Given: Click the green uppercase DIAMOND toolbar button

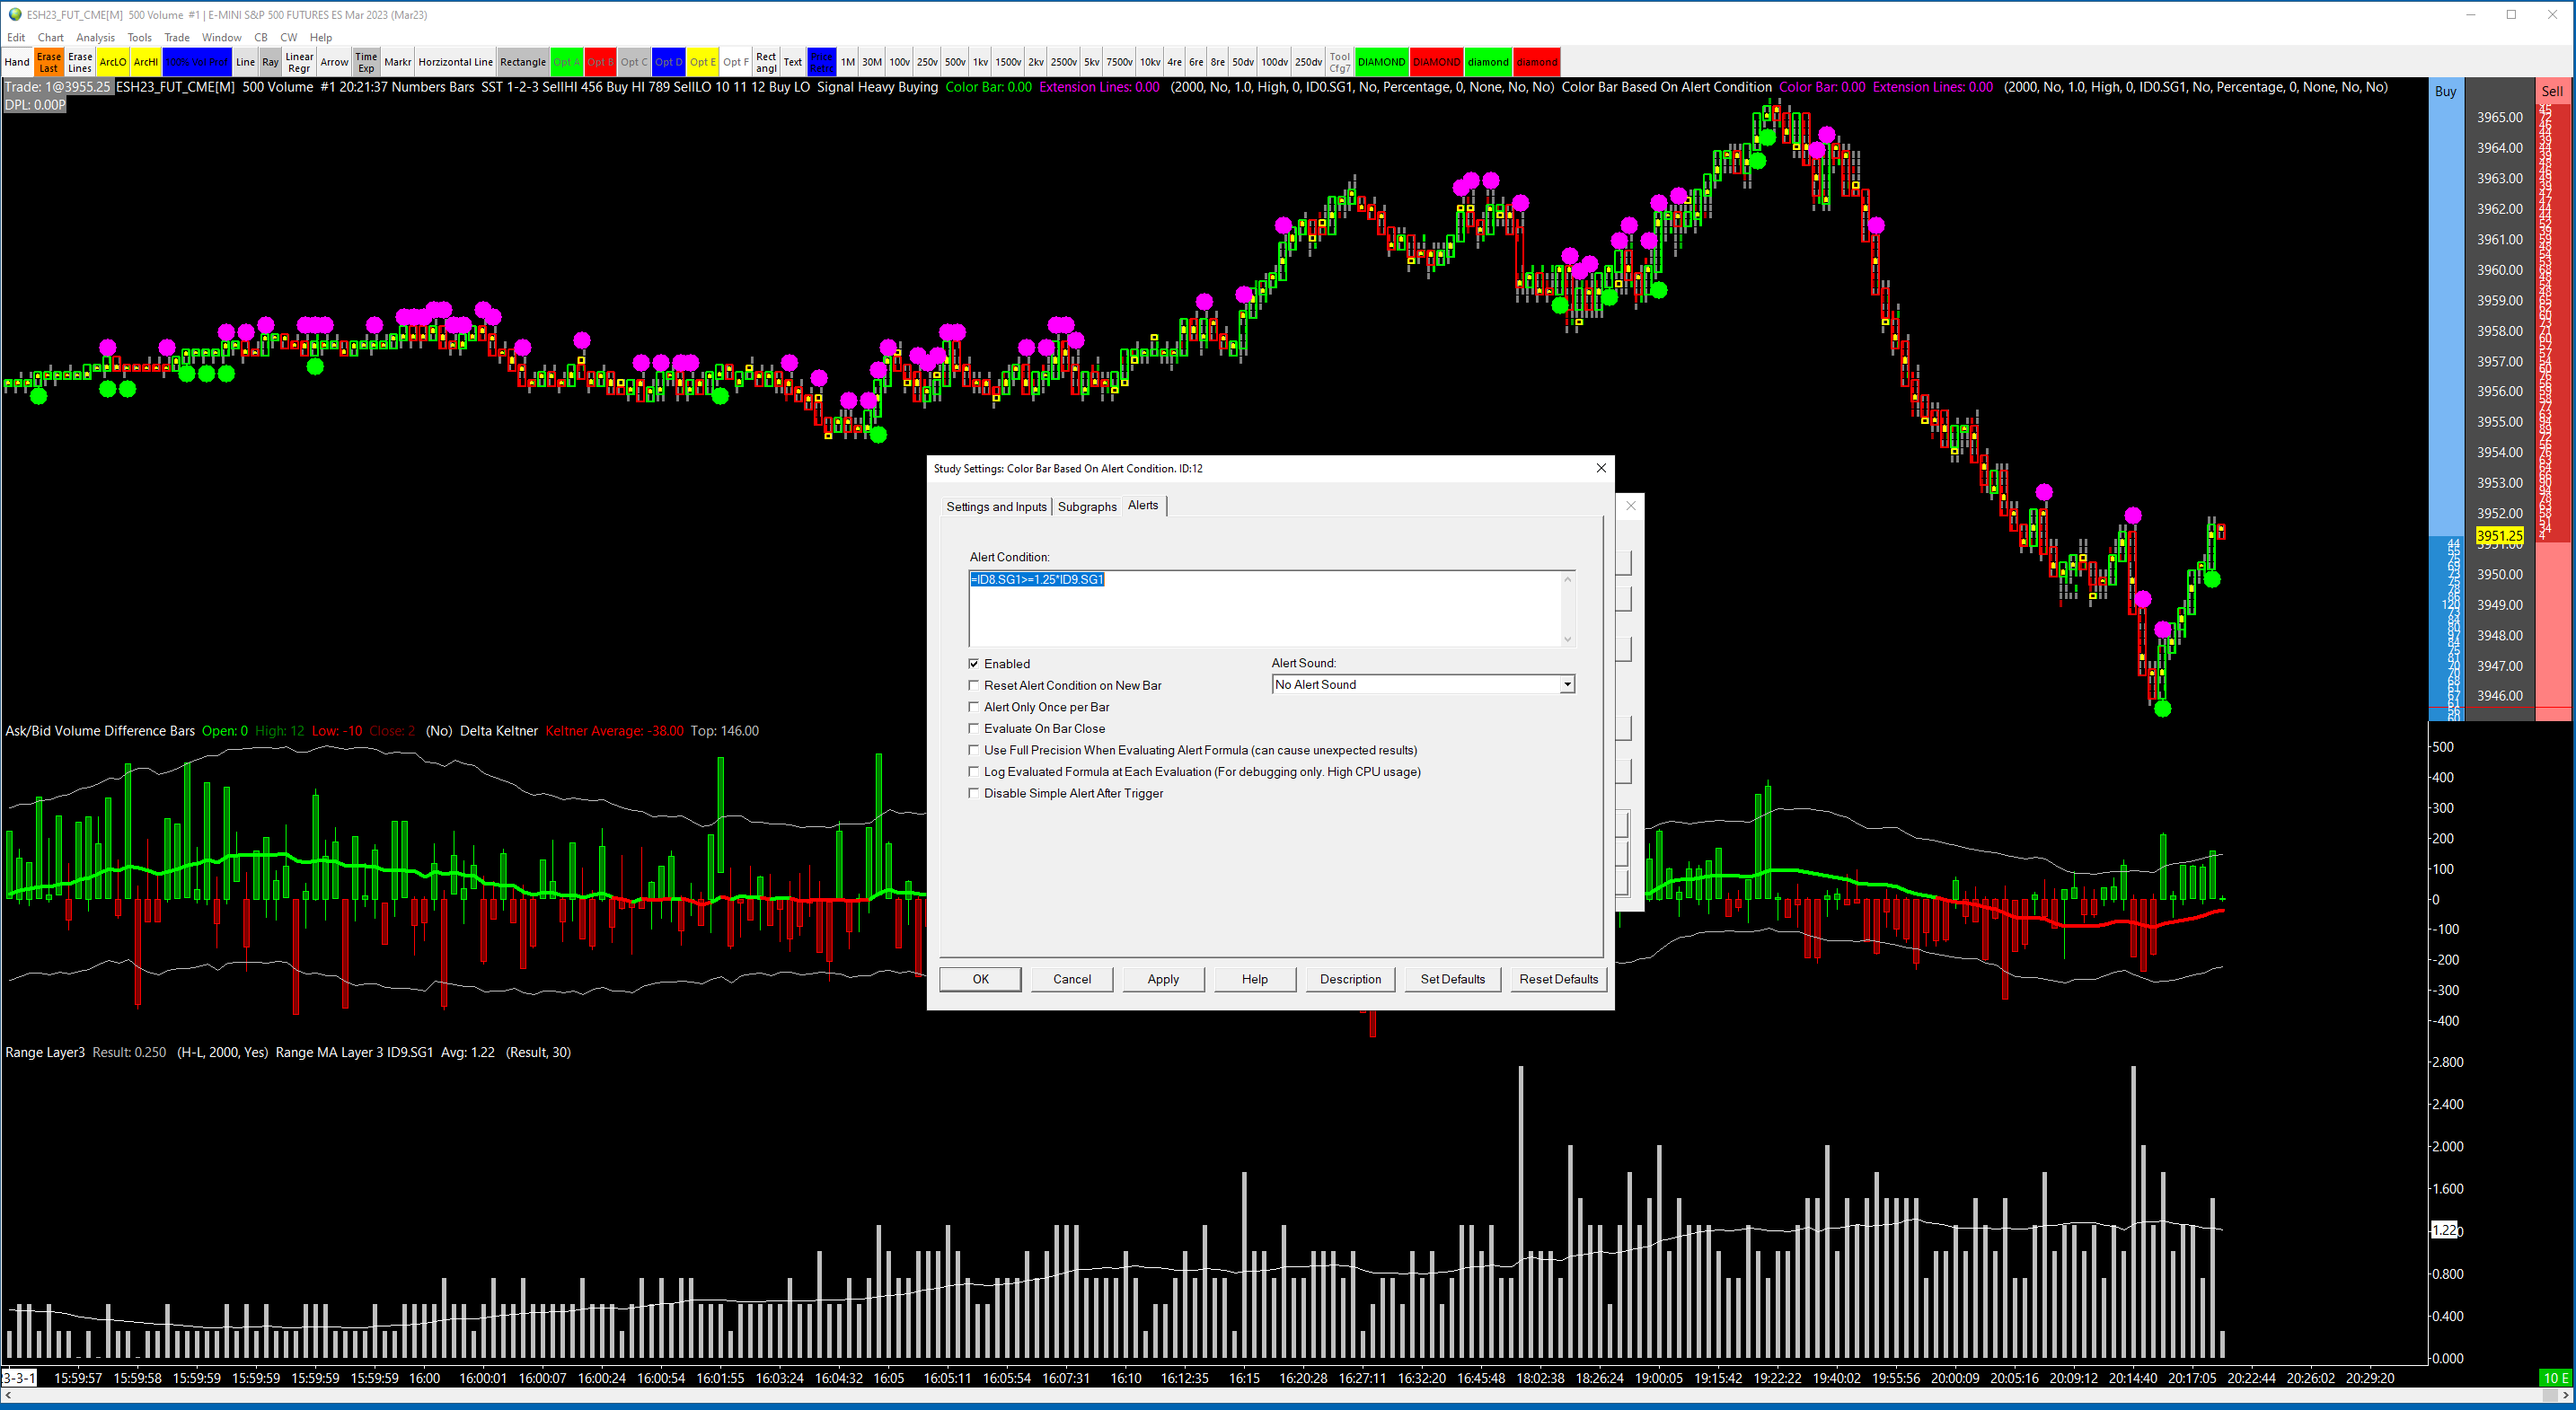Looking at the screenshot, I should pos(1381,62).
